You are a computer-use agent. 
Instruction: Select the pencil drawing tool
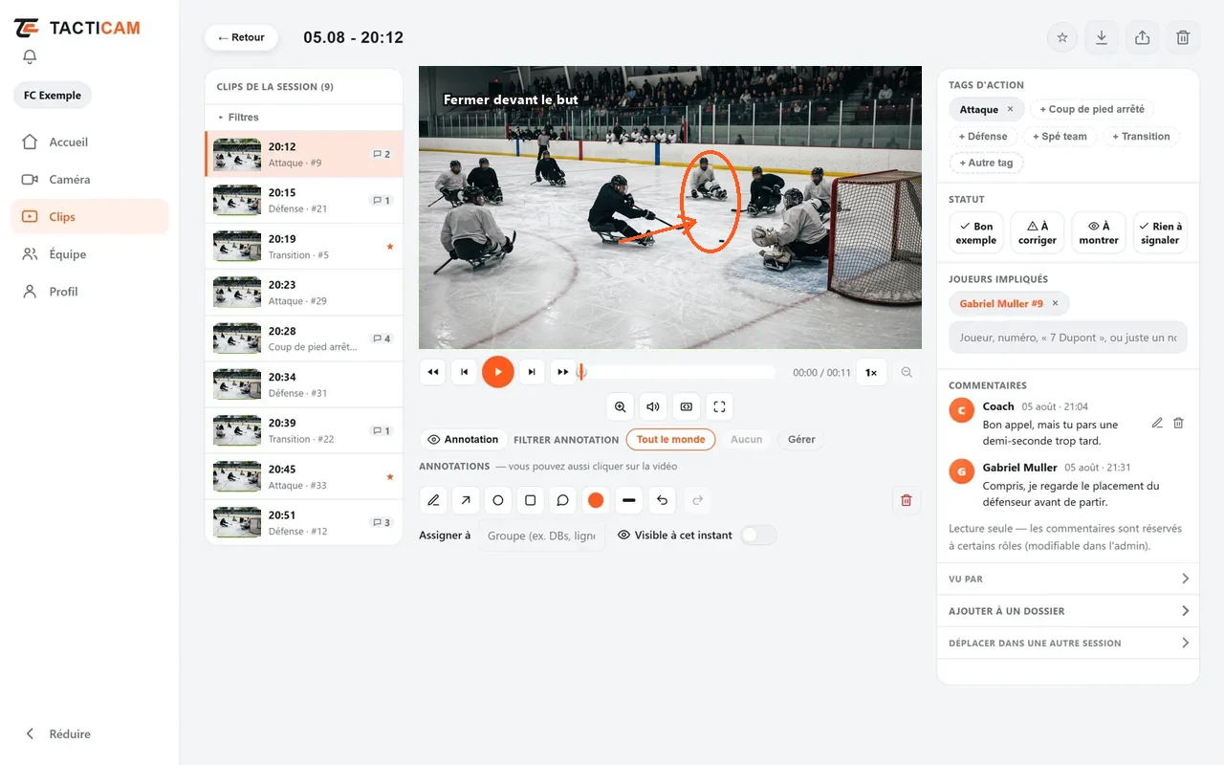(x=434, y=500)
